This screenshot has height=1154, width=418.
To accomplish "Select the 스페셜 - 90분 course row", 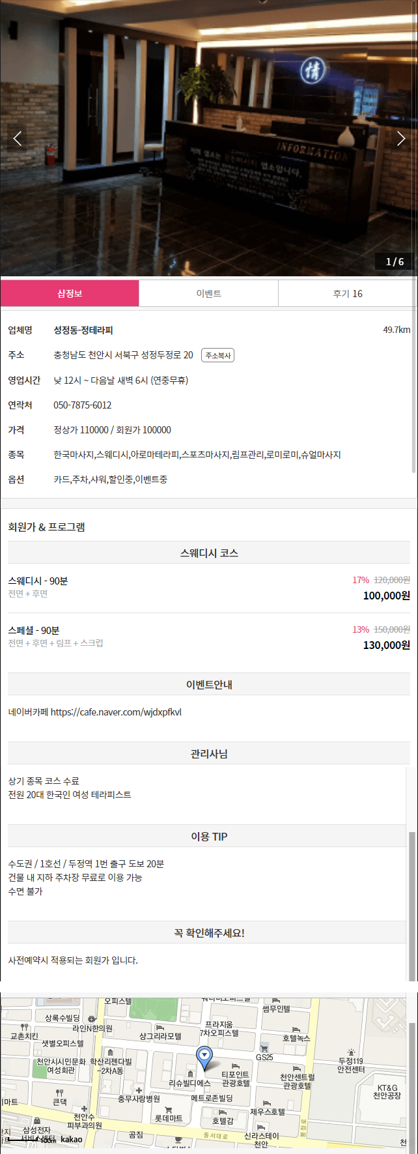I will [209, 637].
